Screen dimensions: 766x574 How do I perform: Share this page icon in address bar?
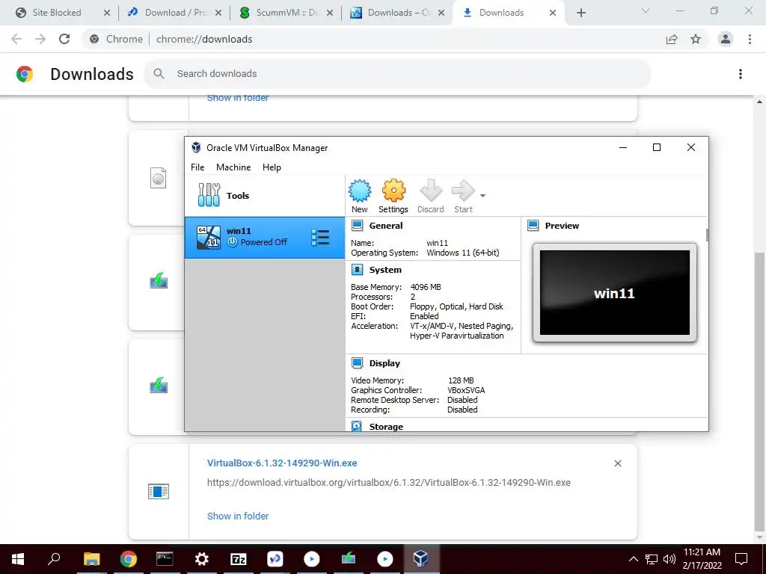pyautogui.click(x=672, y=39)
